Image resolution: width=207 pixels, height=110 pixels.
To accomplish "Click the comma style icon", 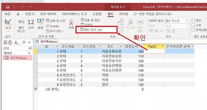I will tap(162, 31).
